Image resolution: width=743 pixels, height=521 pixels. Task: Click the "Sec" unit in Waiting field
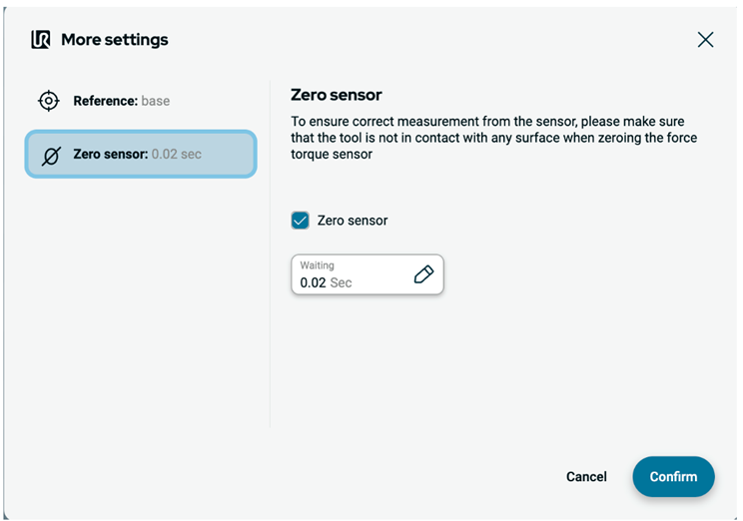click(341, 282)
